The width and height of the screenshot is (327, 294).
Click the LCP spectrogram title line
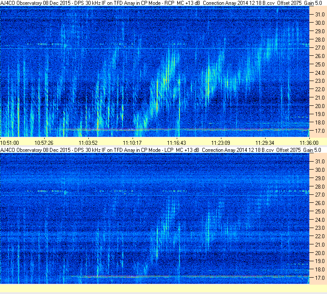pos(160,150)
